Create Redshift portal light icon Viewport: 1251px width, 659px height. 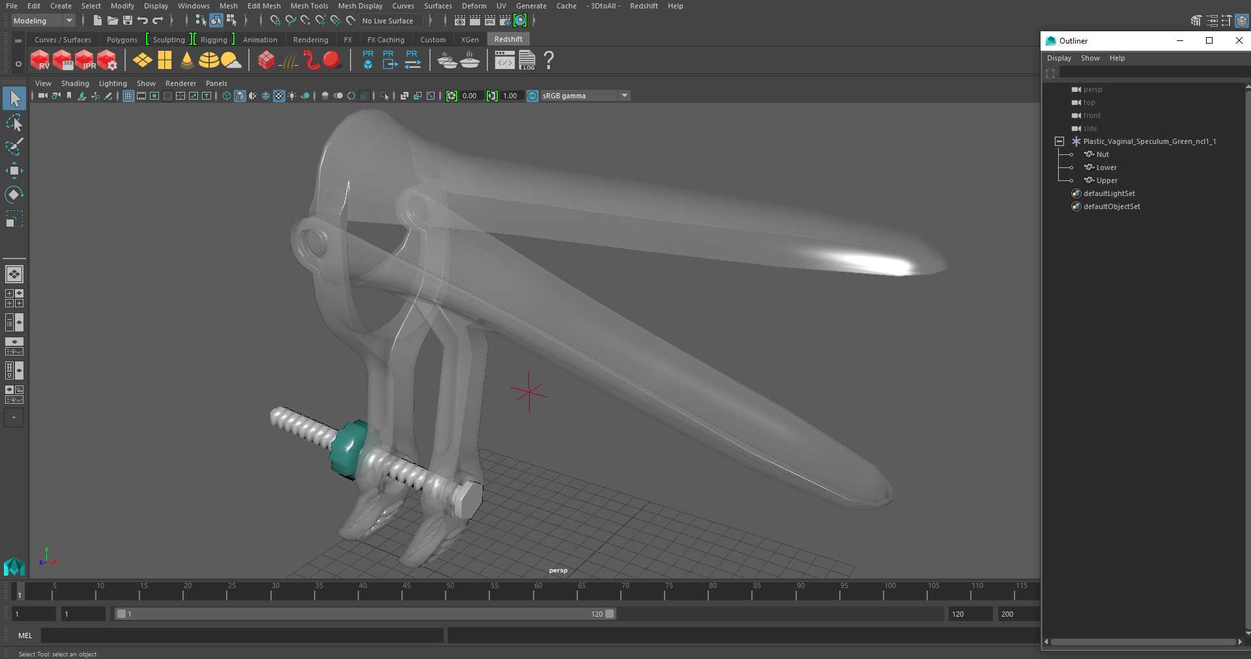(165, 61)
